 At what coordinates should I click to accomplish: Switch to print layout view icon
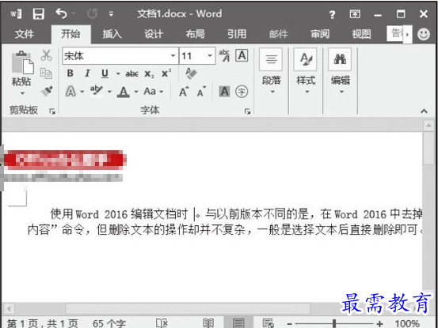[x=238, y=323]
